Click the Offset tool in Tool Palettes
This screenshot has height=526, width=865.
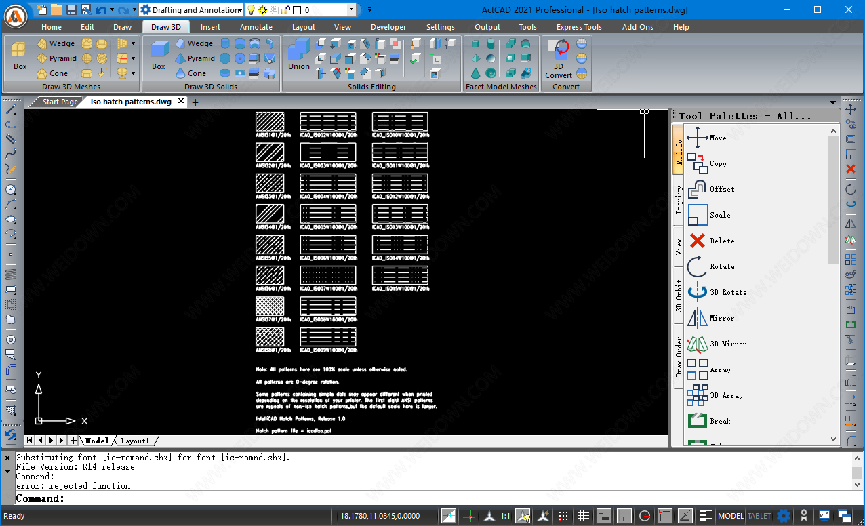click(710, 189)
